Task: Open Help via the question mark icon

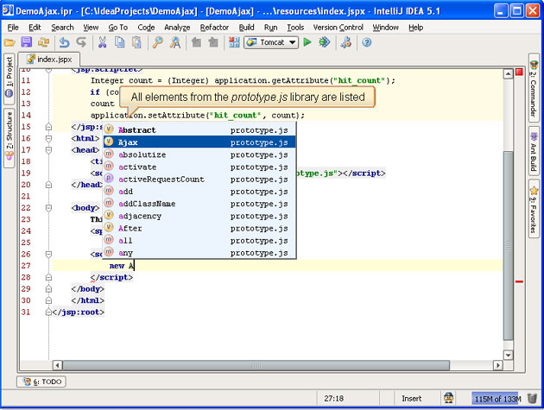Action: [x=367, y=42]
